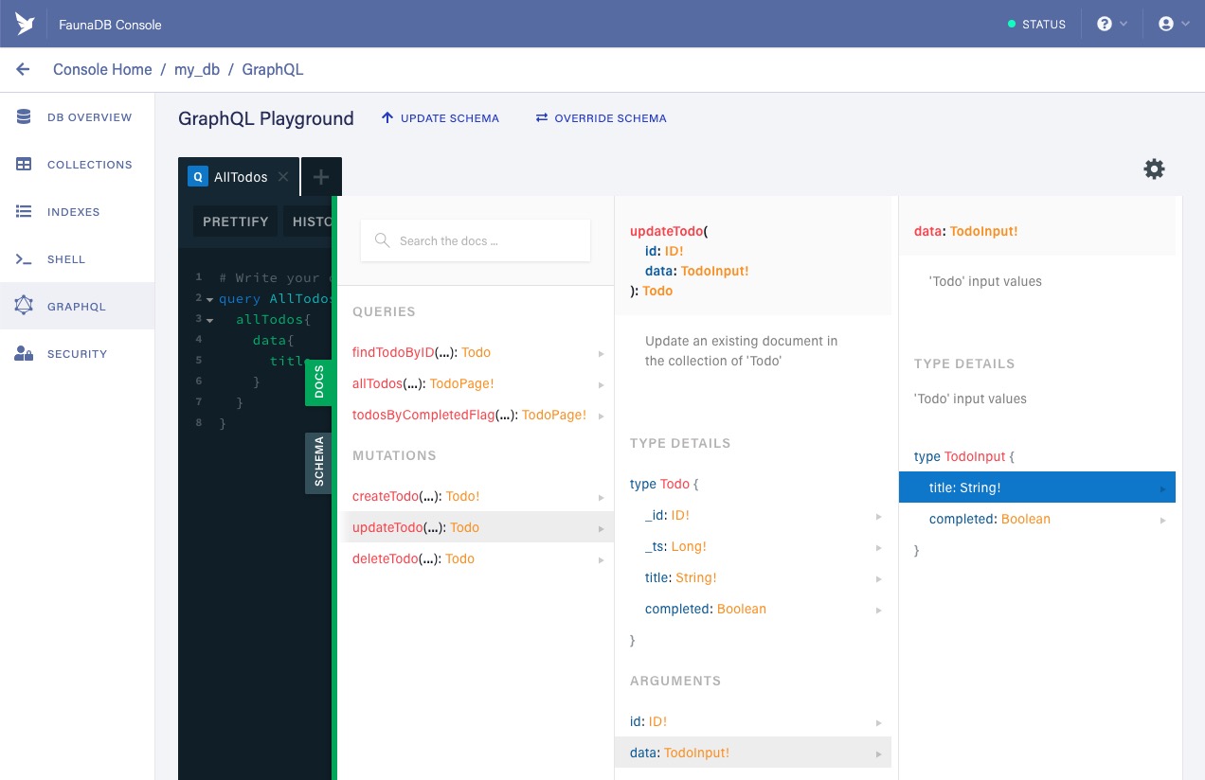Open _id: ID! field of Todo type
This screenshot has width=1205, height=780.
(x=754, y=515)
